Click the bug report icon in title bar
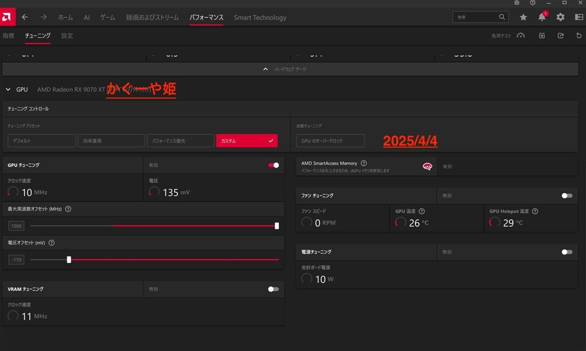The height and width of the screenshot is (351, 586). [517, 3]
